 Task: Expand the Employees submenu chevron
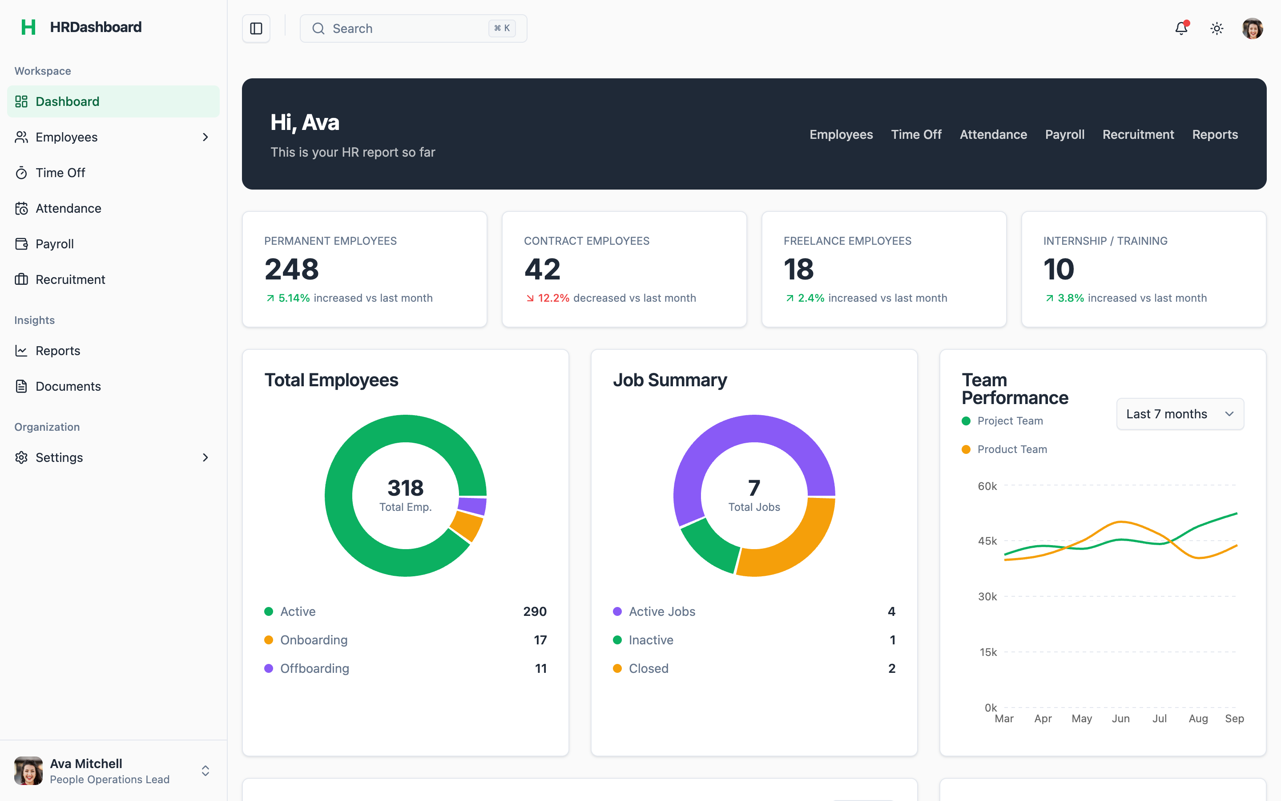pos(205,137)
